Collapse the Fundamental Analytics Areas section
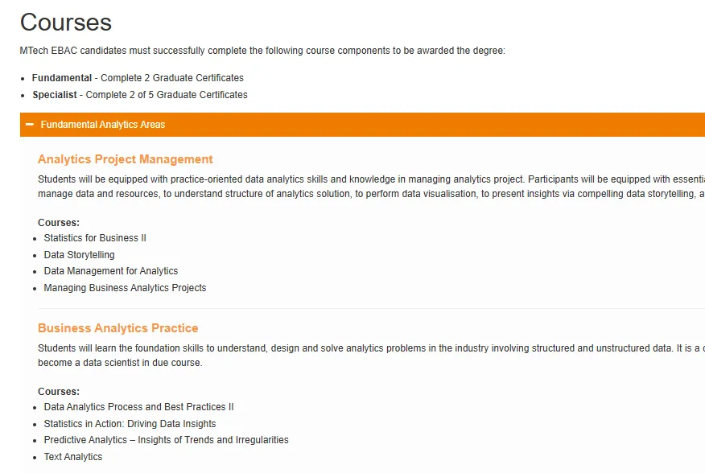705x473 pixels. 362,125
